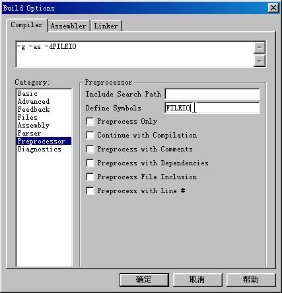Image resolution: width=282 pixels, height=293 pixels.
Task: Select the Compiler tab
Action: click(26, 25)
